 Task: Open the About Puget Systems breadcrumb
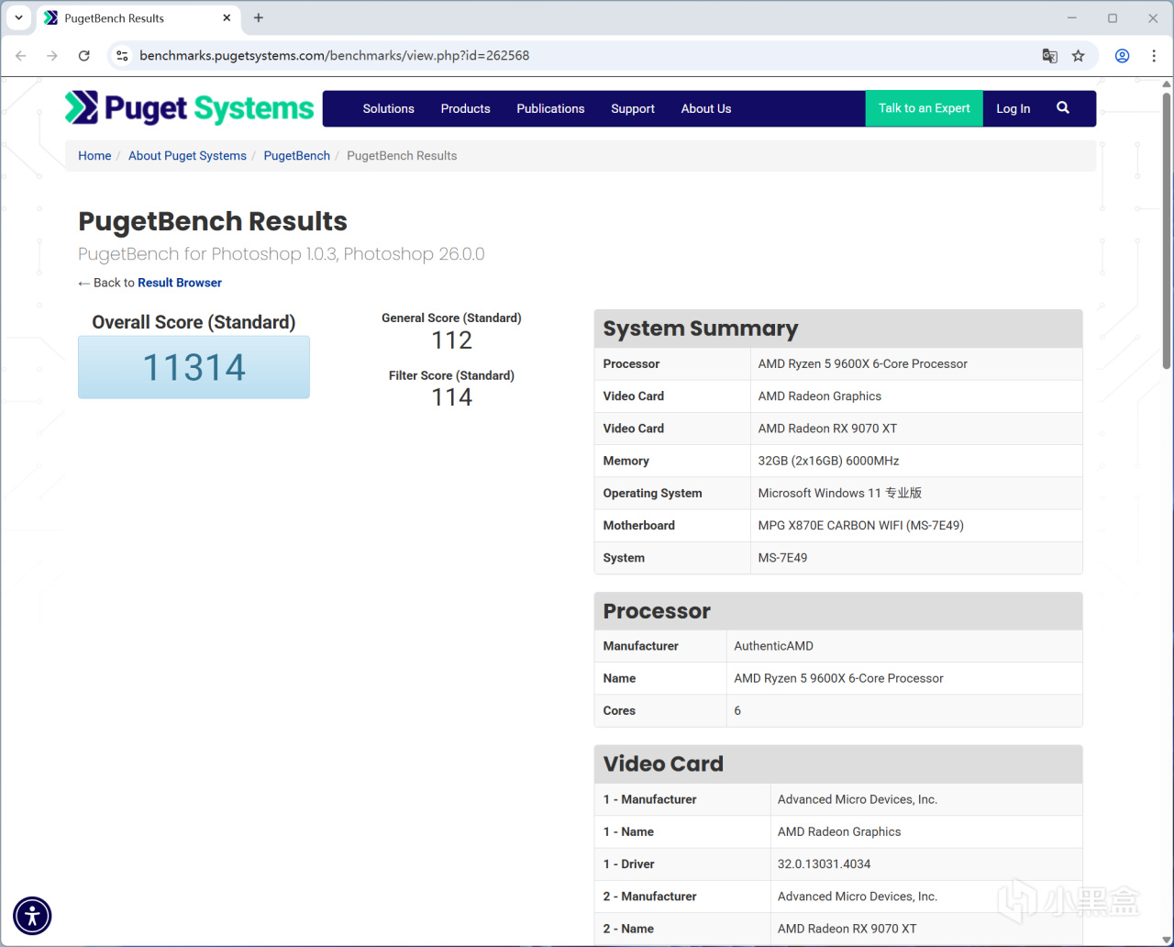[187, 156]
